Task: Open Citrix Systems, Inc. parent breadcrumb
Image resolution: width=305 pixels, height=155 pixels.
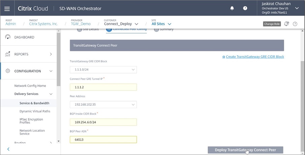Action: [43, 24]
